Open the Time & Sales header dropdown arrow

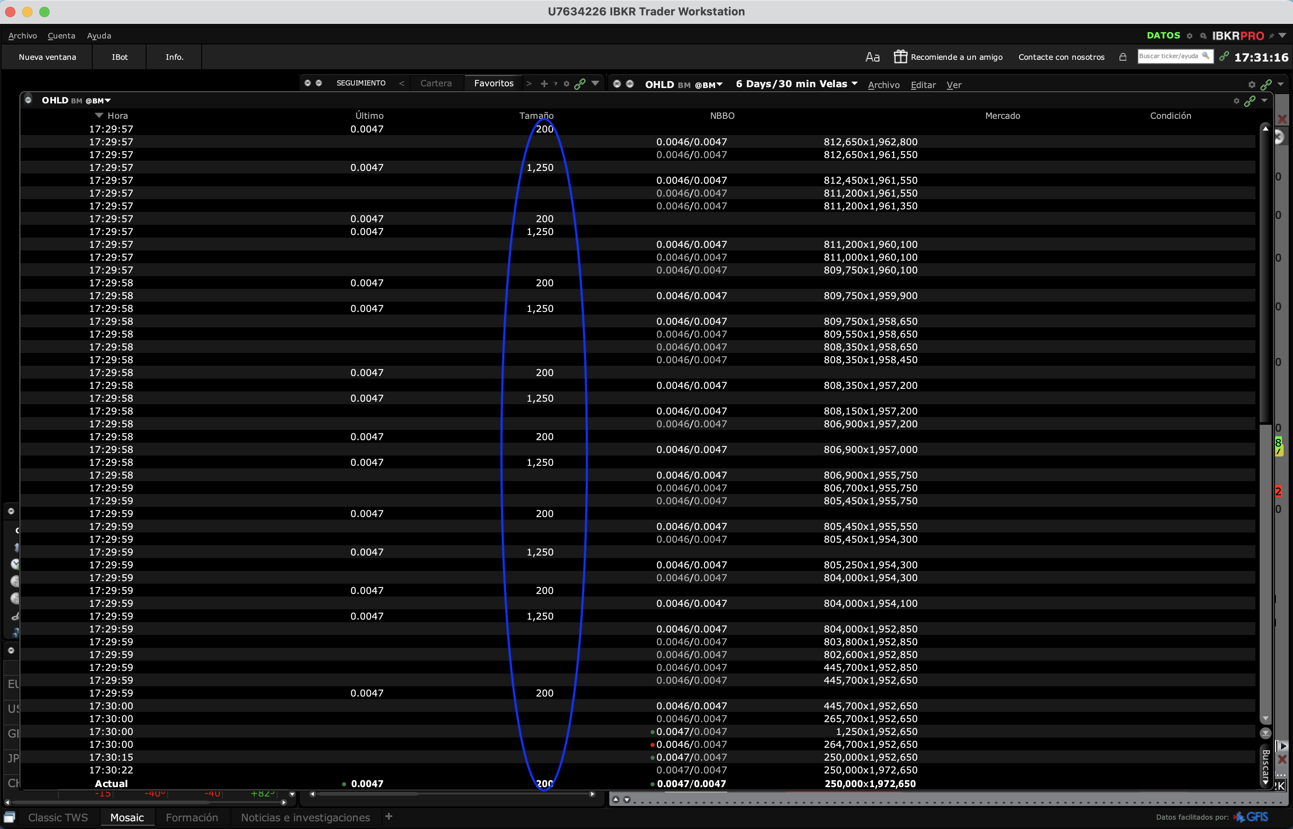click(1264, 101)
